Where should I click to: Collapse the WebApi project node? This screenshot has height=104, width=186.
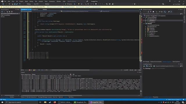[144, 24]
